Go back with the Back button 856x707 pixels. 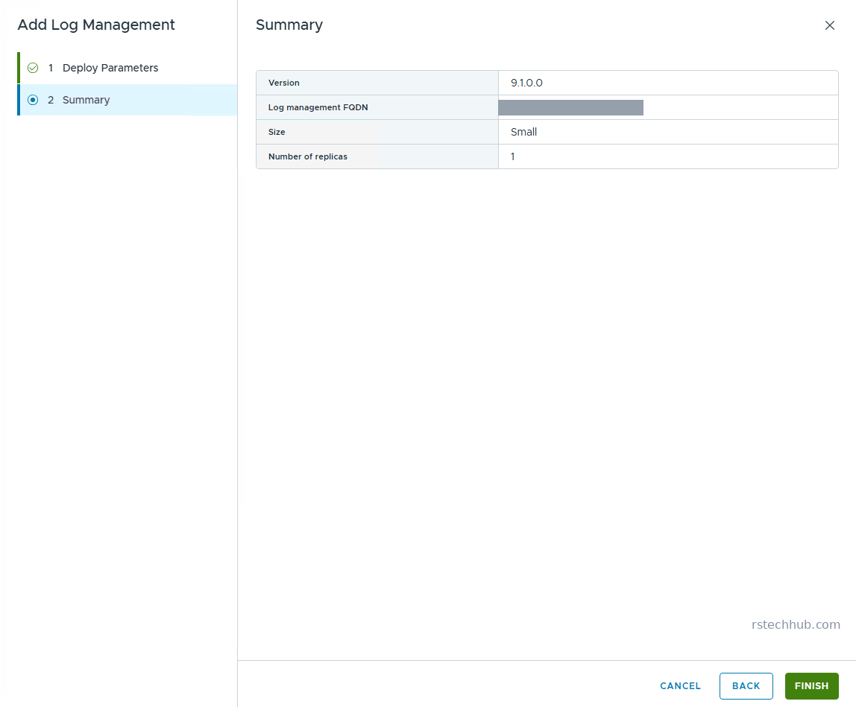click(x=746, y=685)
